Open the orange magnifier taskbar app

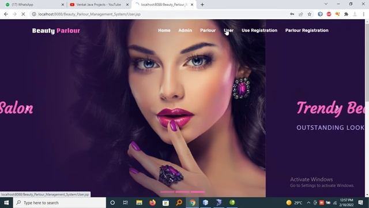click(x=179, y=203)
